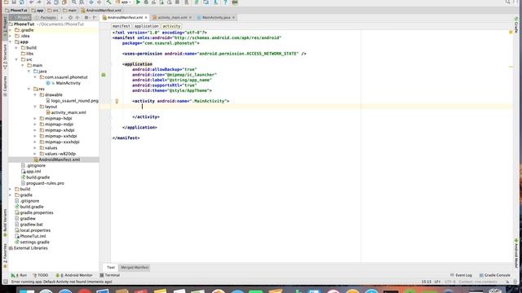Viewport: 522px width, 293px height.
Task: Collapse the layout folder
Action: 35,107
